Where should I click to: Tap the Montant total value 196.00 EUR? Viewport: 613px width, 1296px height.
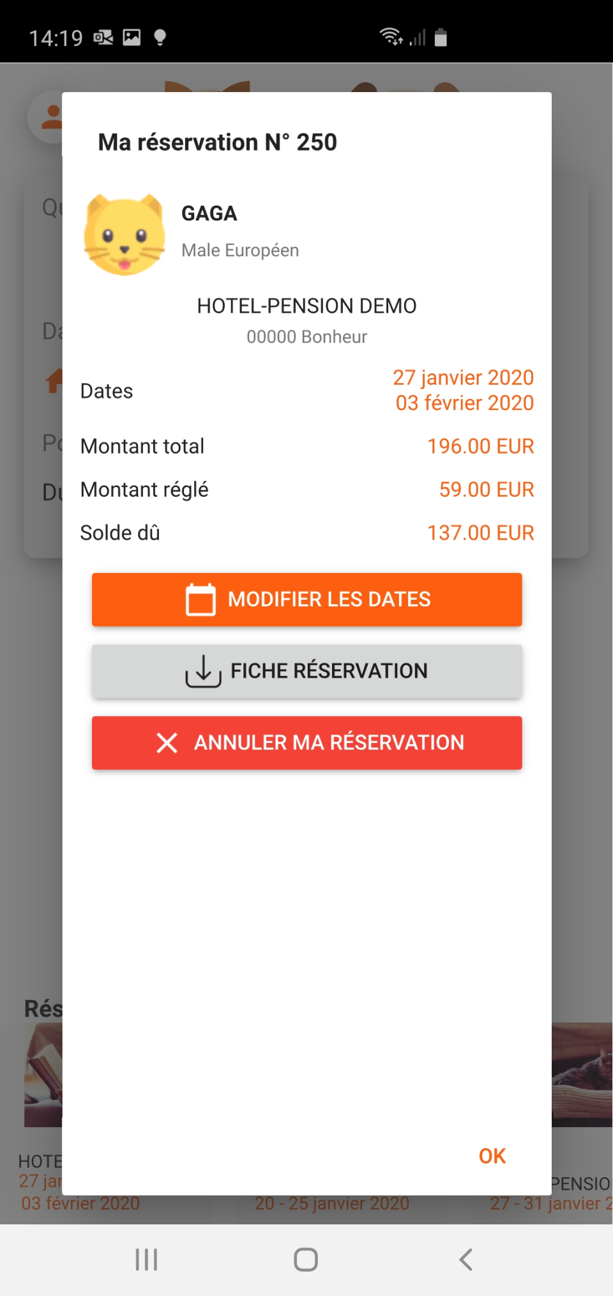480,446
